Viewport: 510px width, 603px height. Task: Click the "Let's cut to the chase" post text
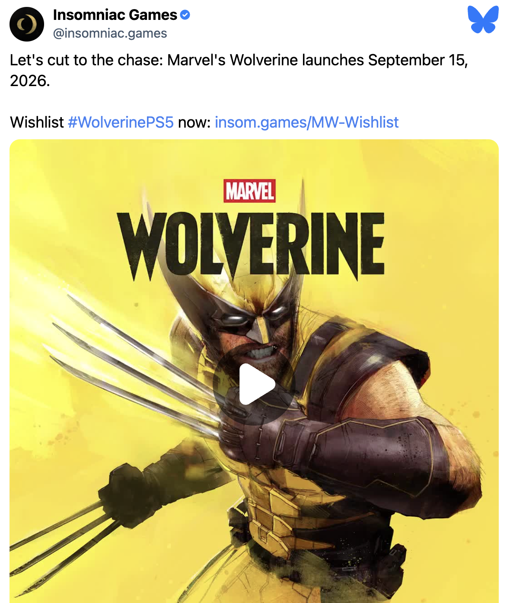click(86, 60)
